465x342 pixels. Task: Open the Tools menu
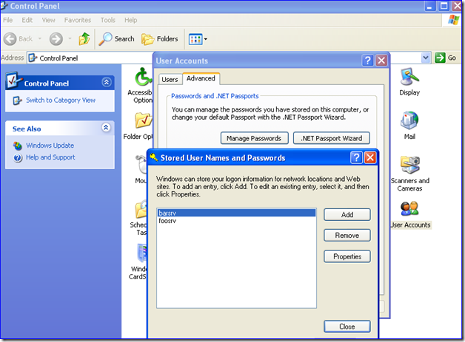pos(107,20)
